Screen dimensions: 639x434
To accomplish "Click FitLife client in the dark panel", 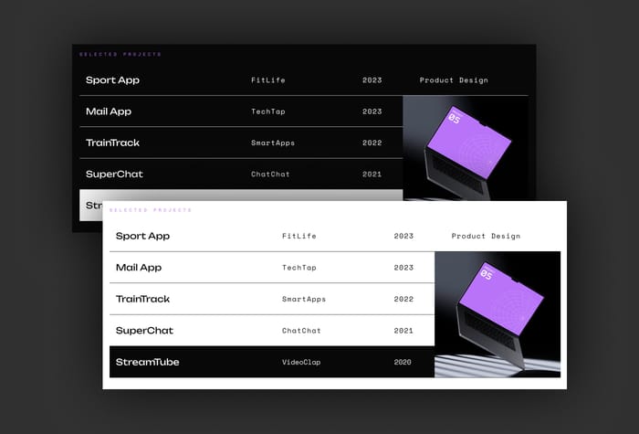I will (x=268, y=80).
